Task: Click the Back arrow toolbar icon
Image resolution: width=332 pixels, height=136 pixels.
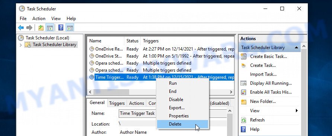Action: 21,27
